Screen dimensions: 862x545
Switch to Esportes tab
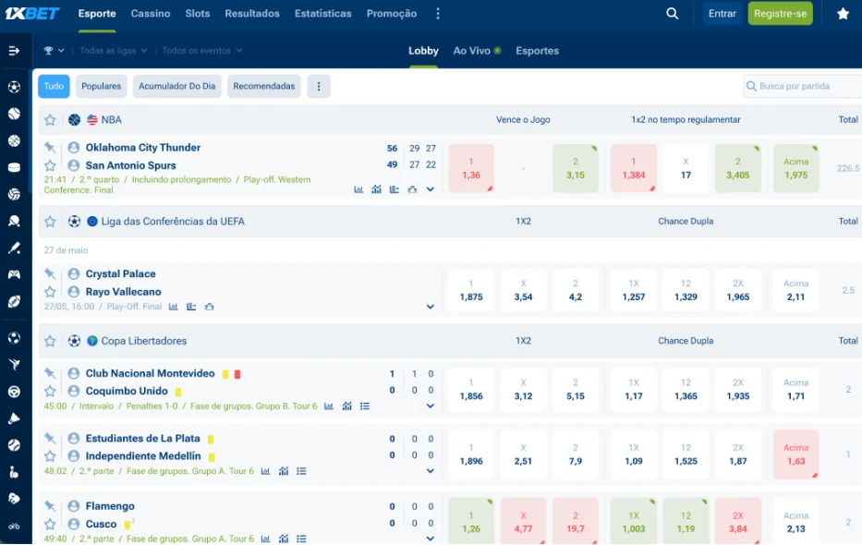point(537,51)
